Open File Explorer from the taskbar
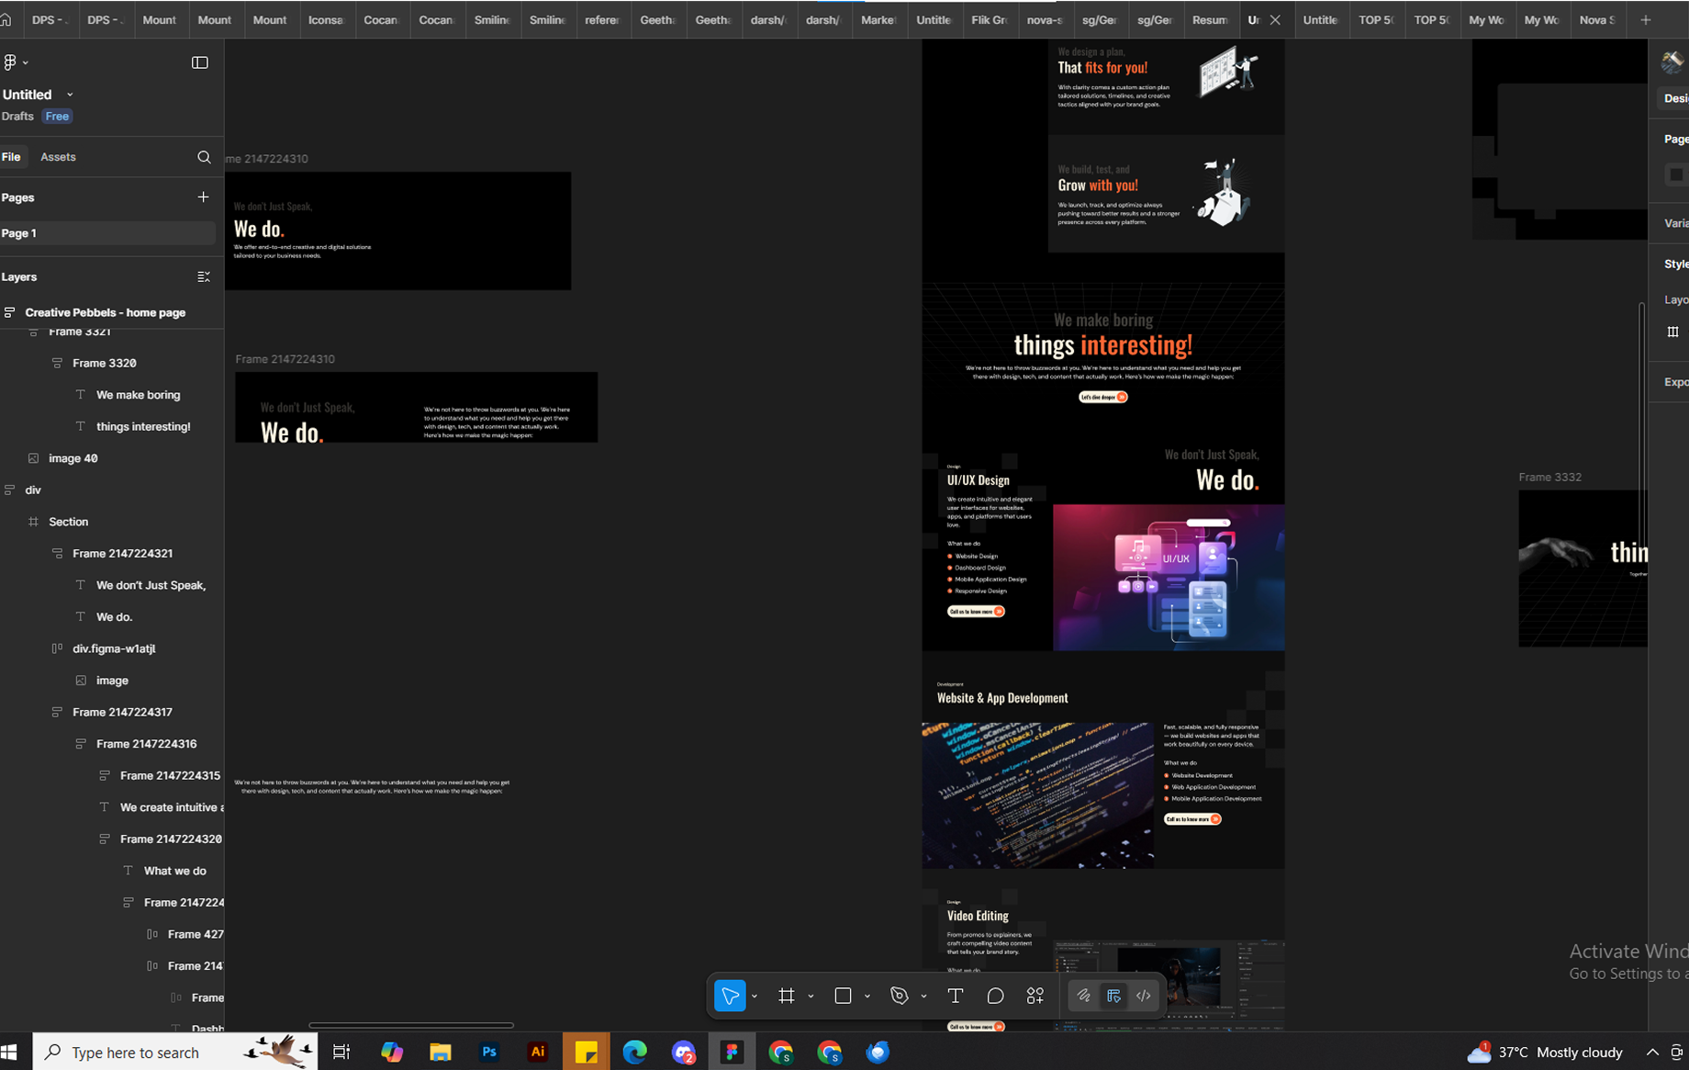This screenshot has height=1070, width=1689. pyautogui.click(x=441, y=1052)
